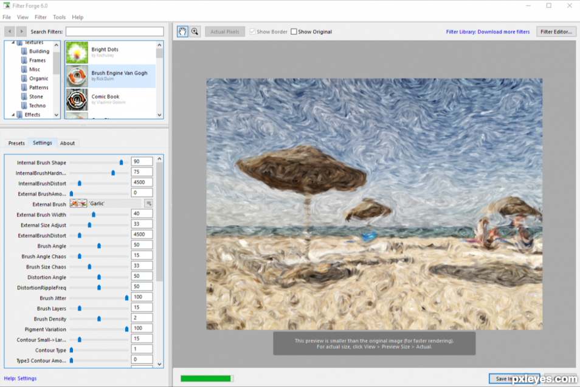
Task: Select the Bright Dots filter thumbnail
Action: (x=77, y=53)
